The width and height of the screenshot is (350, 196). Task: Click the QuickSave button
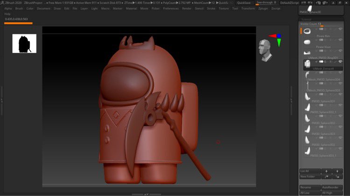(244, 3)
